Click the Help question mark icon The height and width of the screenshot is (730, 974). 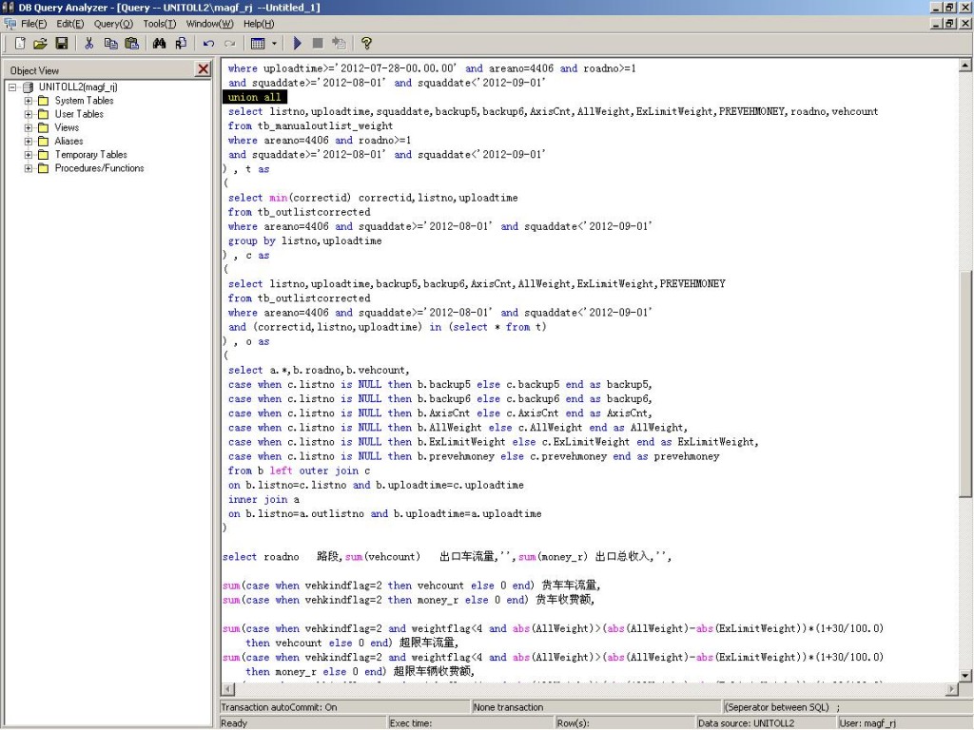coord(366,43)
